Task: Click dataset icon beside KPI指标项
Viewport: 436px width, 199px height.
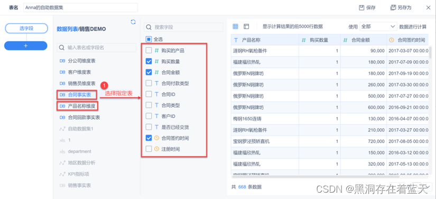Action: [x=62, y=174]
